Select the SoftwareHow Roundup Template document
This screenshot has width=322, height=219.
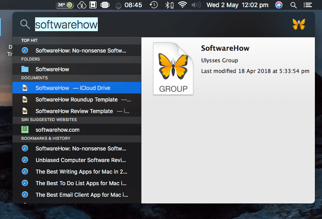pyautogui.click(x=77, y=99)
